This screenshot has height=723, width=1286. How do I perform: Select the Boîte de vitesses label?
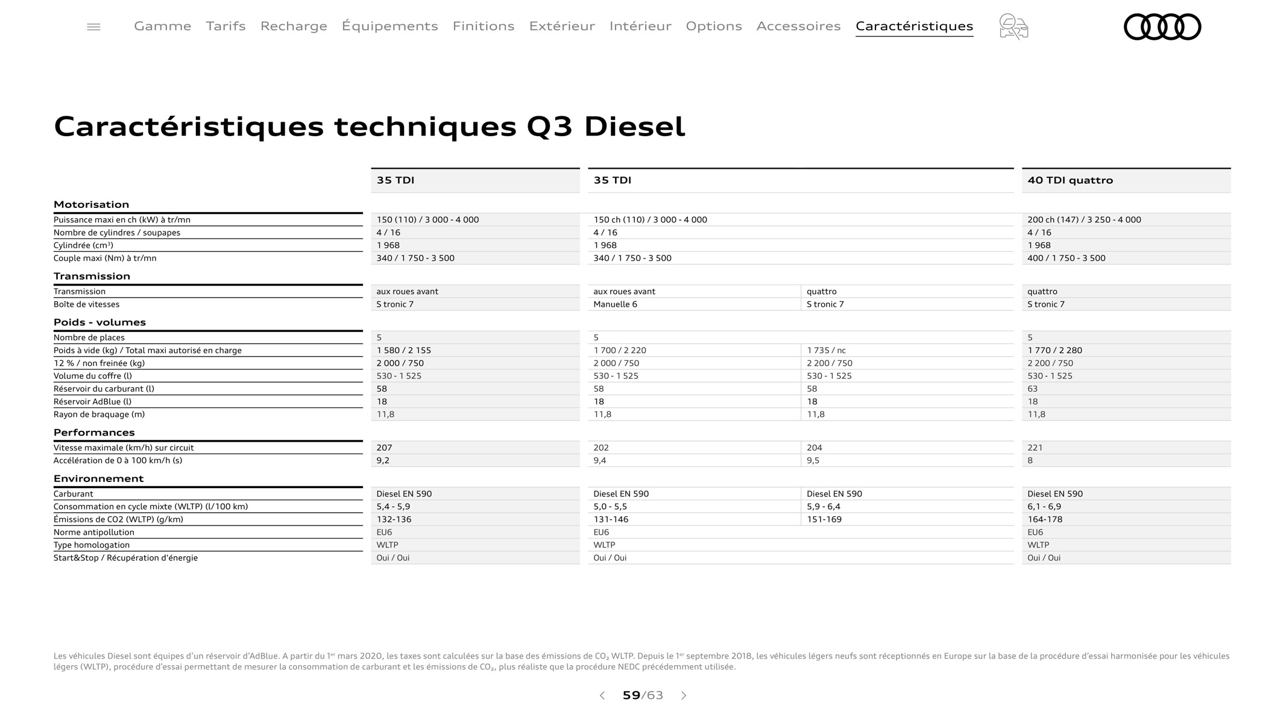tap(86, 304)
